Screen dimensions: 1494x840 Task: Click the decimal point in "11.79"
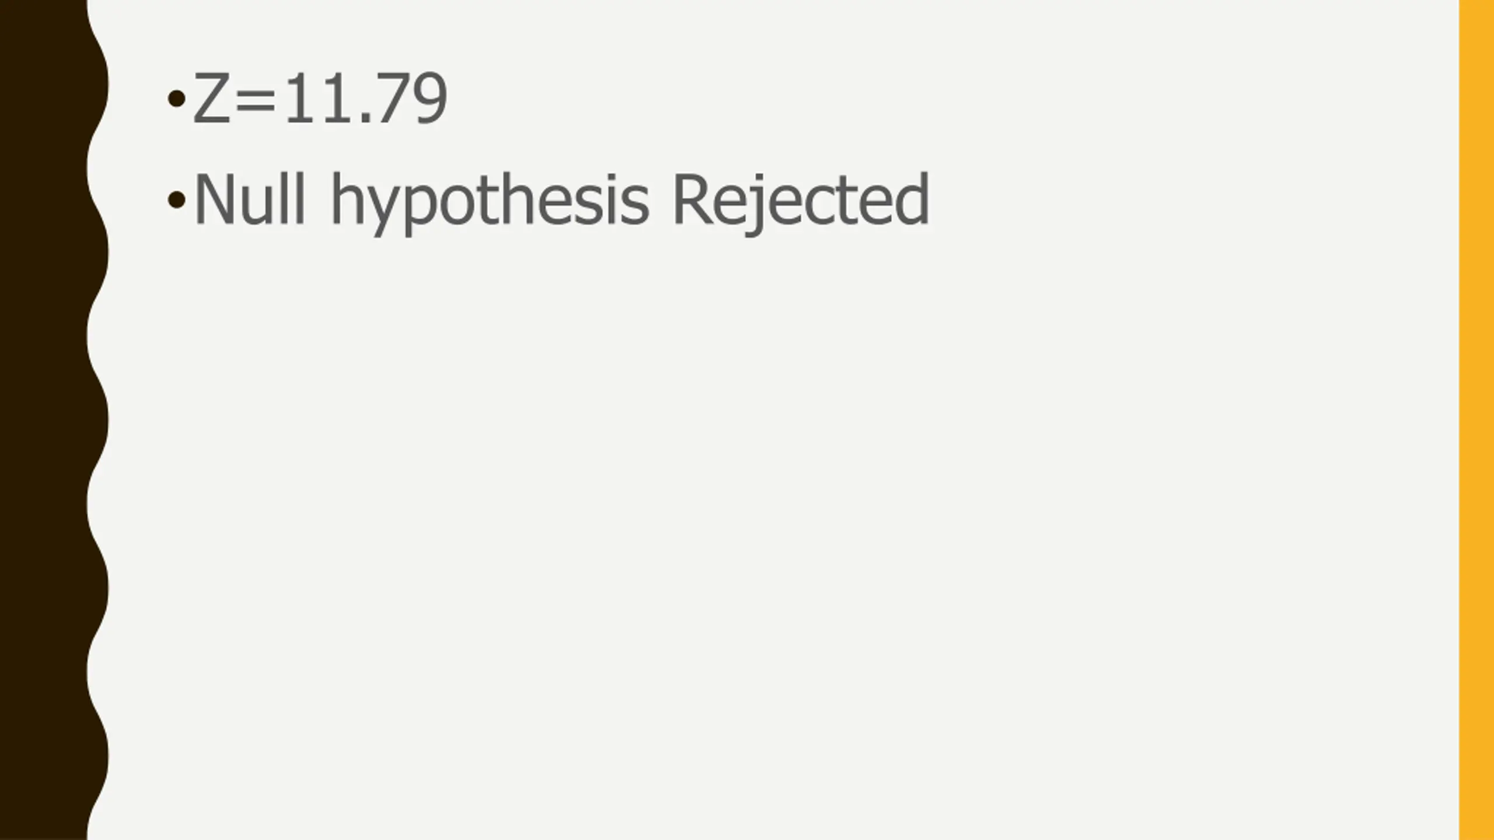point(366,119)
